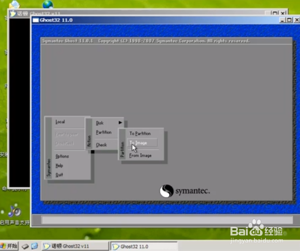Maximize the Ghost32 11.0 window
This screenshot has height=251, width=300.
tap(289, 20)
